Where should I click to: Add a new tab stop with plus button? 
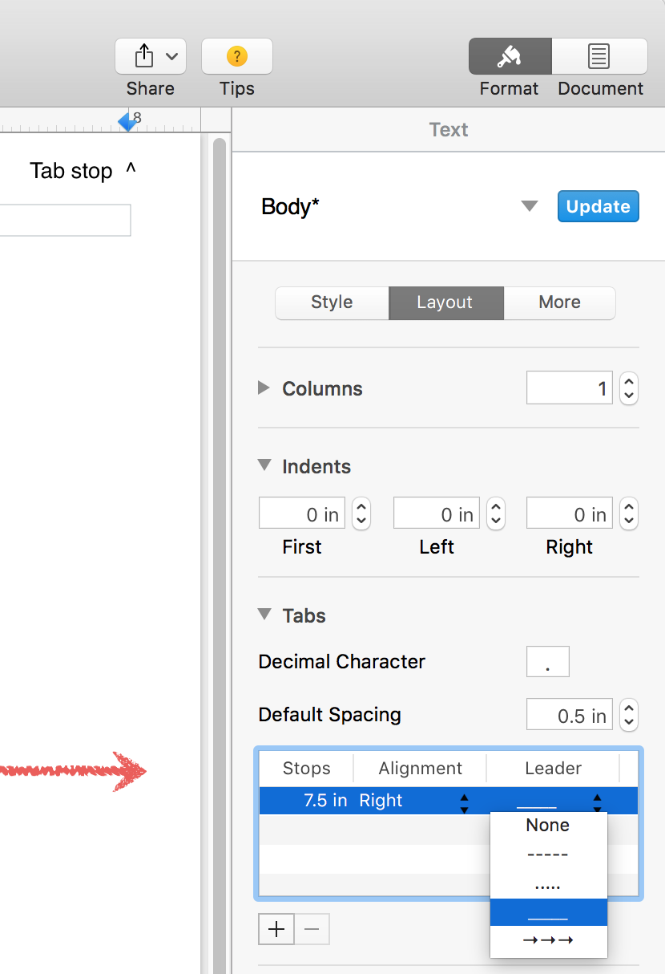pos(276,929)
